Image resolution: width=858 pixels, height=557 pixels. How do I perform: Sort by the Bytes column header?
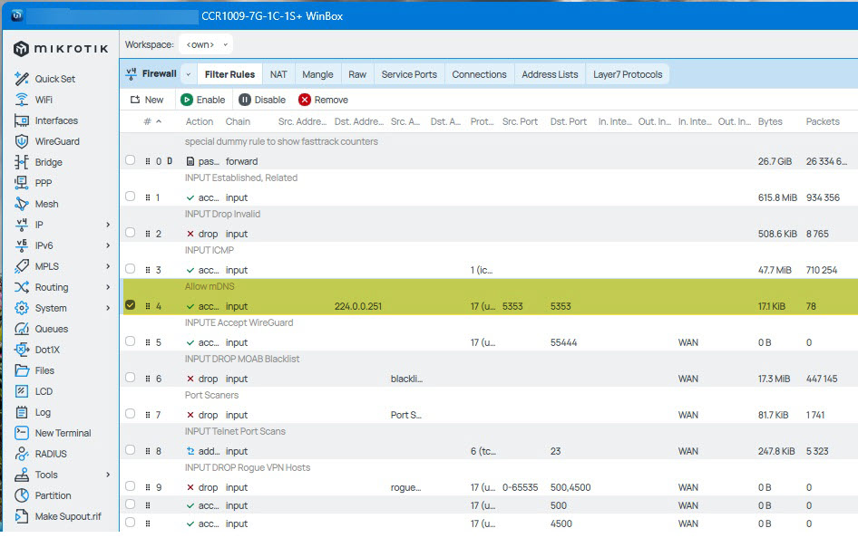click(770, 121)
